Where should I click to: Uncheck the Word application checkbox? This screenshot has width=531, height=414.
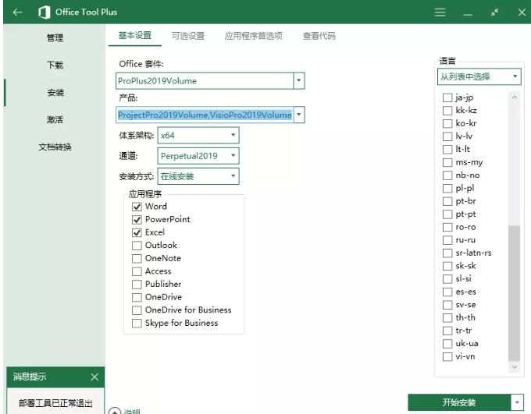pyautogui.click(x=137, y=207)
